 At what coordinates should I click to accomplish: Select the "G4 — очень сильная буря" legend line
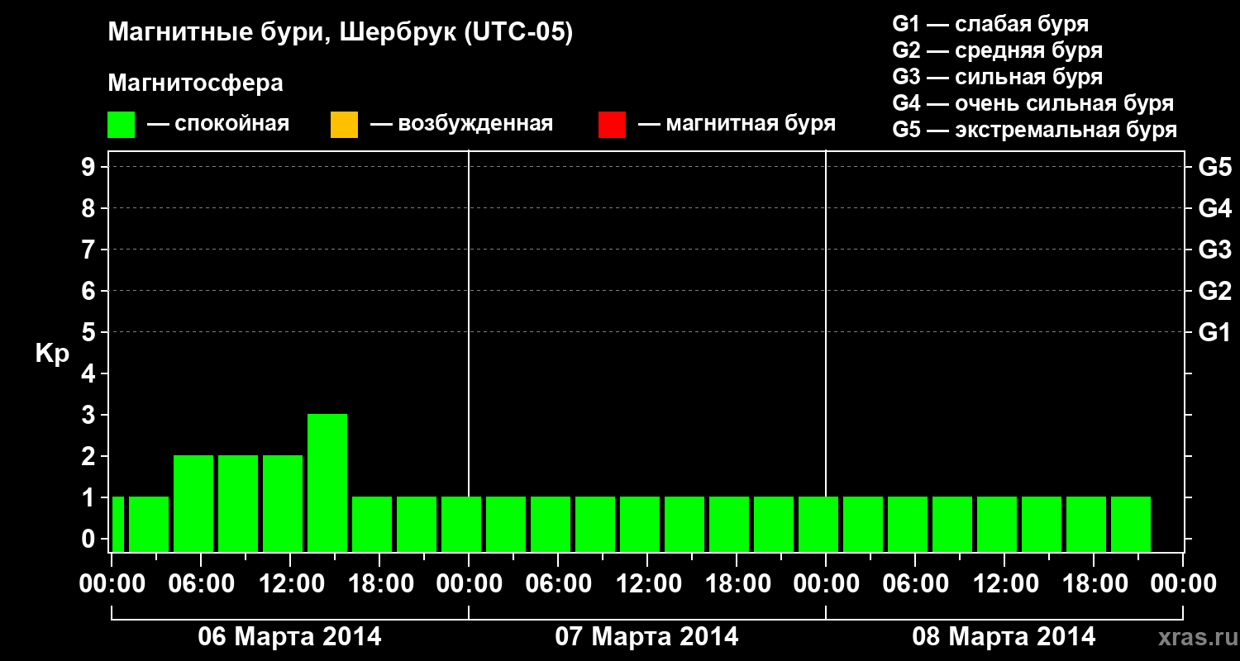point(1033,103)
